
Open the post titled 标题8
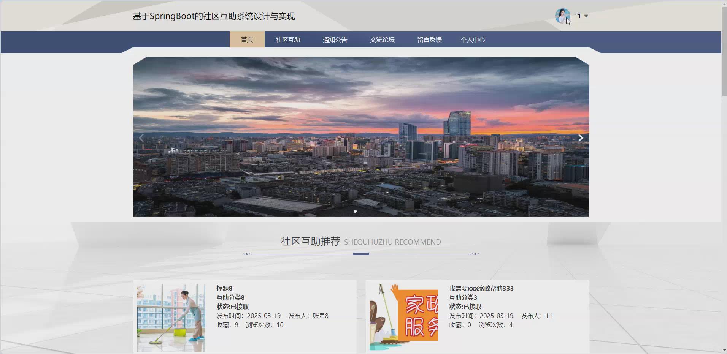click(x=224, y=288)
